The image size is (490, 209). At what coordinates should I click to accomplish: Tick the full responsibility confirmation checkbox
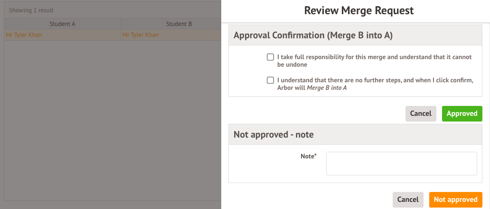click(x=270, y=57)
